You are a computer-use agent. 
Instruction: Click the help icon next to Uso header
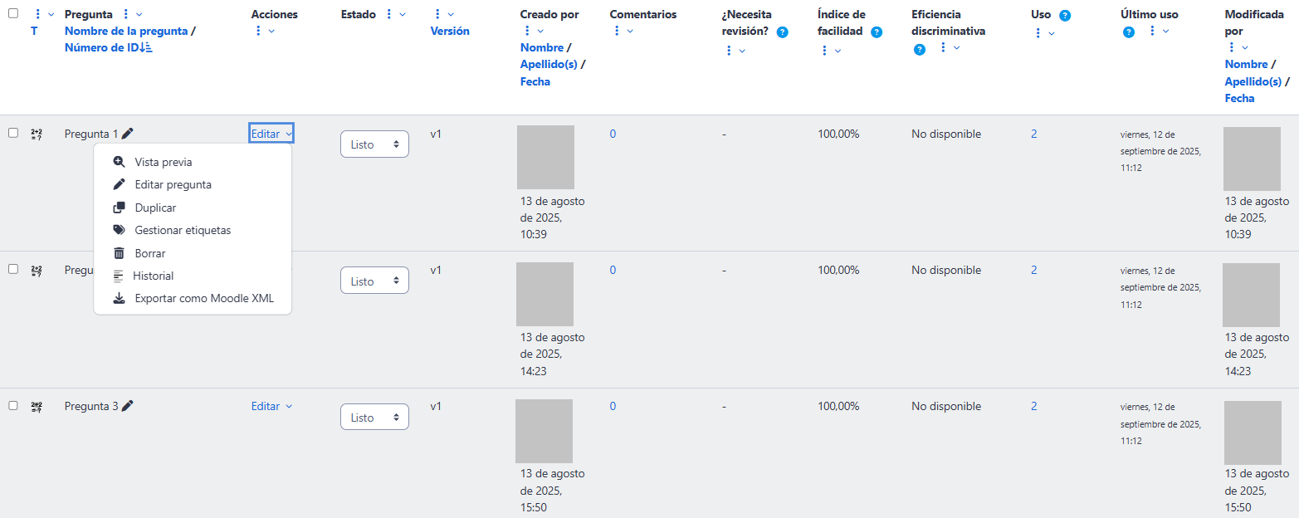coord(1065,15)
